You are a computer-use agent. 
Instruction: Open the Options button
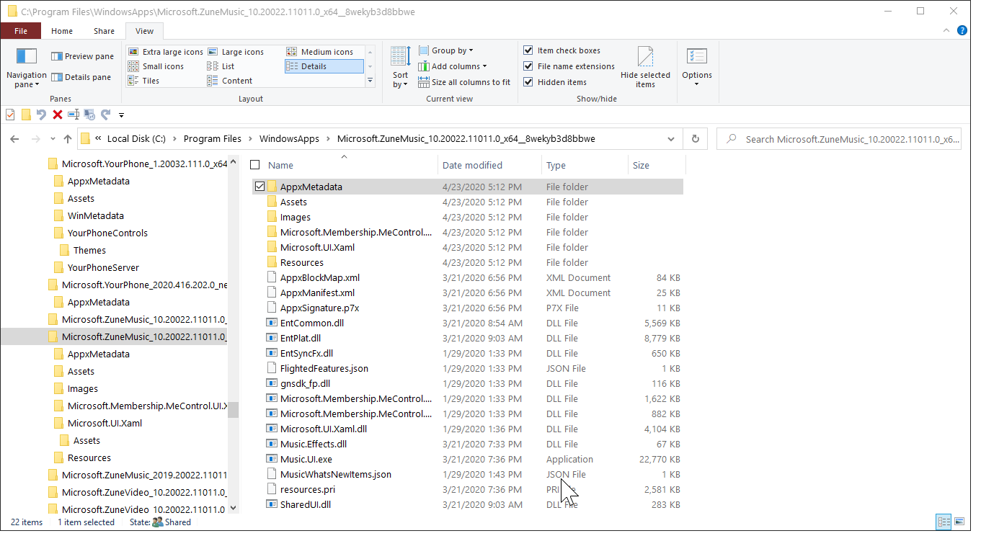pyautogui.click(x=697, y=68)
